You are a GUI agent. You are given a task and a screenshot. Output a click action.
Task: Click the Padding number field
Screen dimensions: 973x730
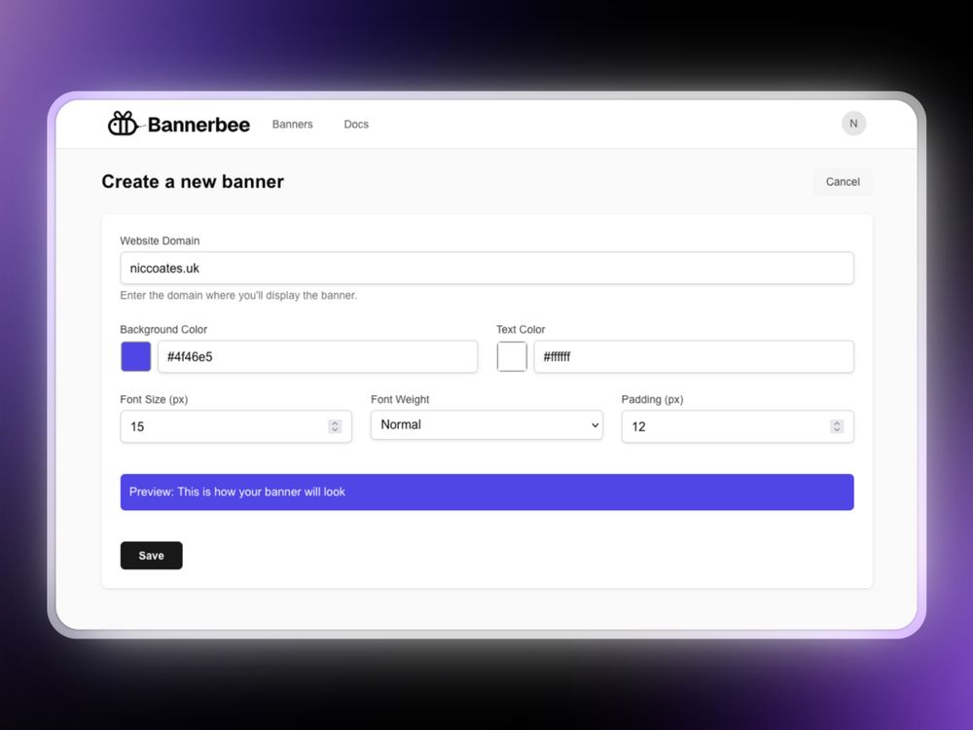[738, 426]
